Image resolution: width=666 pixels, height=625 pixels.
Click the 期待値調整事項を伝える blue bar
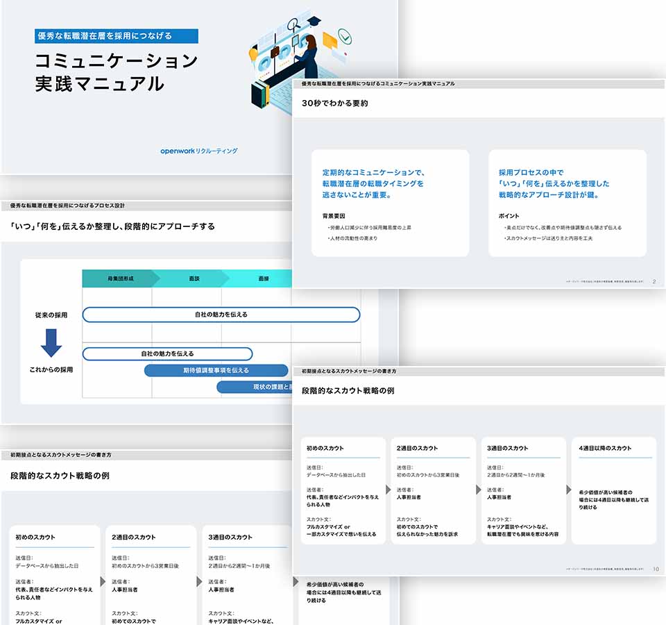[216, 370]
